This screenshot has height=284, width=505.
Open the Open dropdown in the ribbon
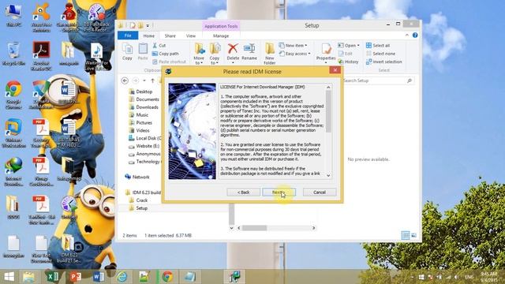click(x=349, y=46)
